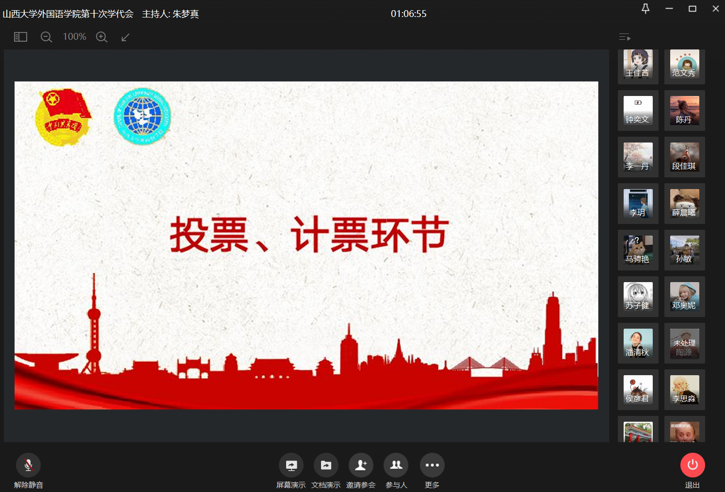Image resolution: width=725 pixels, height=492 pixels.
Task: Collapse the participant video list panel
Action: point(625,37)
